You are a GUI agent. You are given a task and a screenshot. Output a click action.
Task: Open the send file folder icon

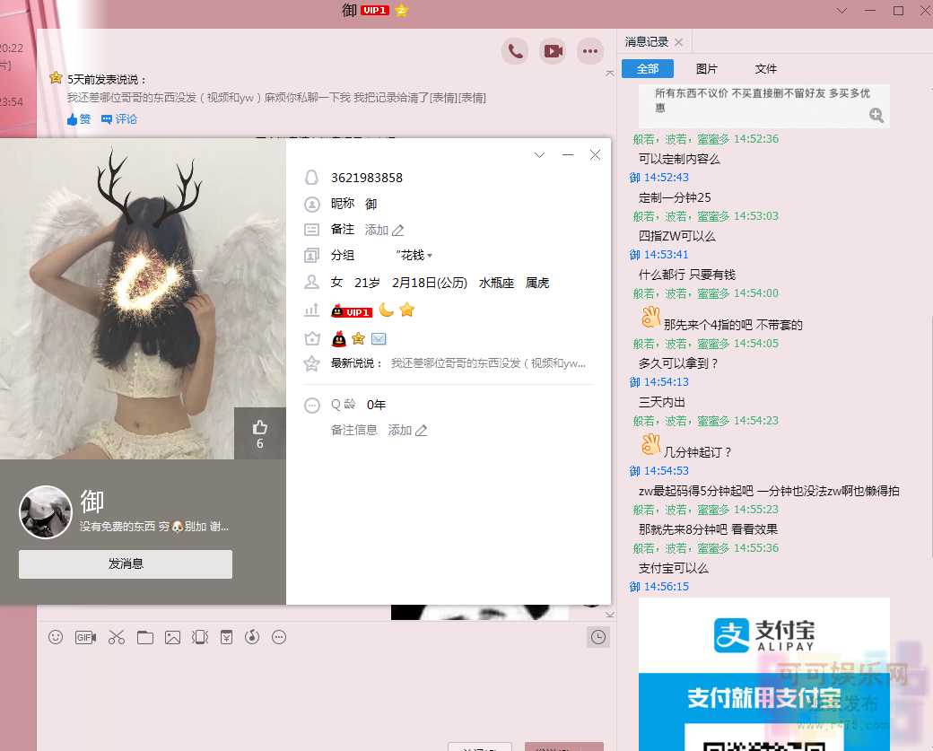tap(146, 637)
